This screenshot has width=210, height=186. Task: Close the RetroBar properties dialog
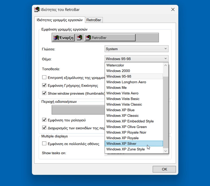tap(173, 10)
